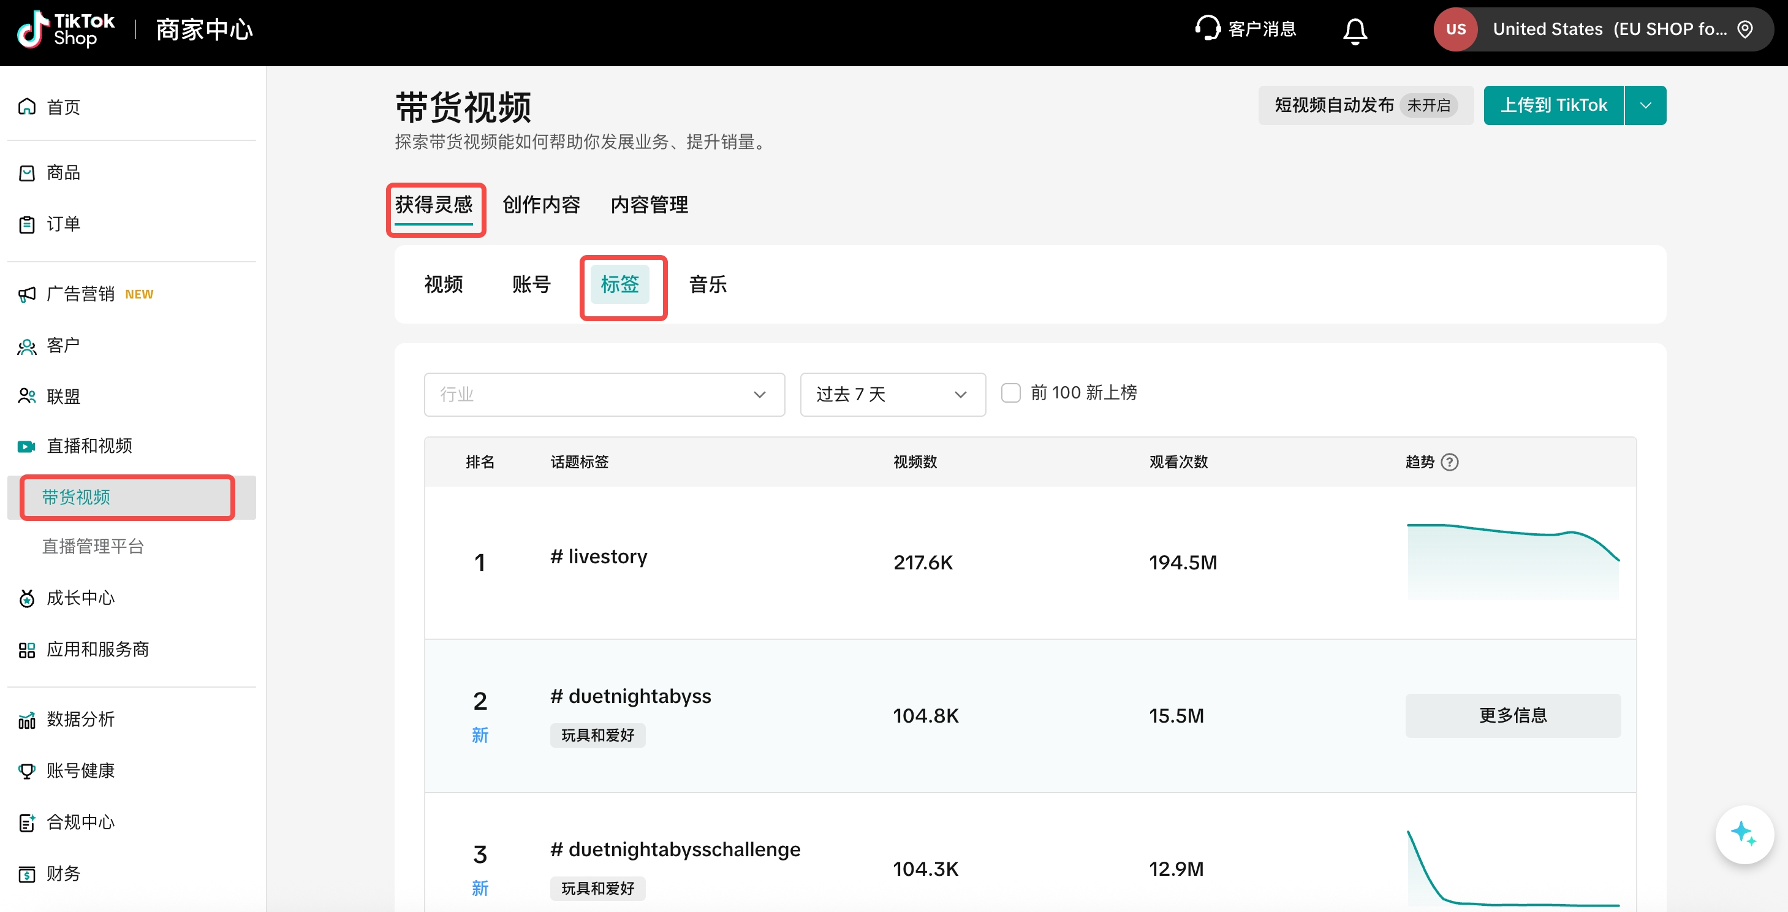
Task: Click the growth center medal icon
Action: tap(27, 598)
